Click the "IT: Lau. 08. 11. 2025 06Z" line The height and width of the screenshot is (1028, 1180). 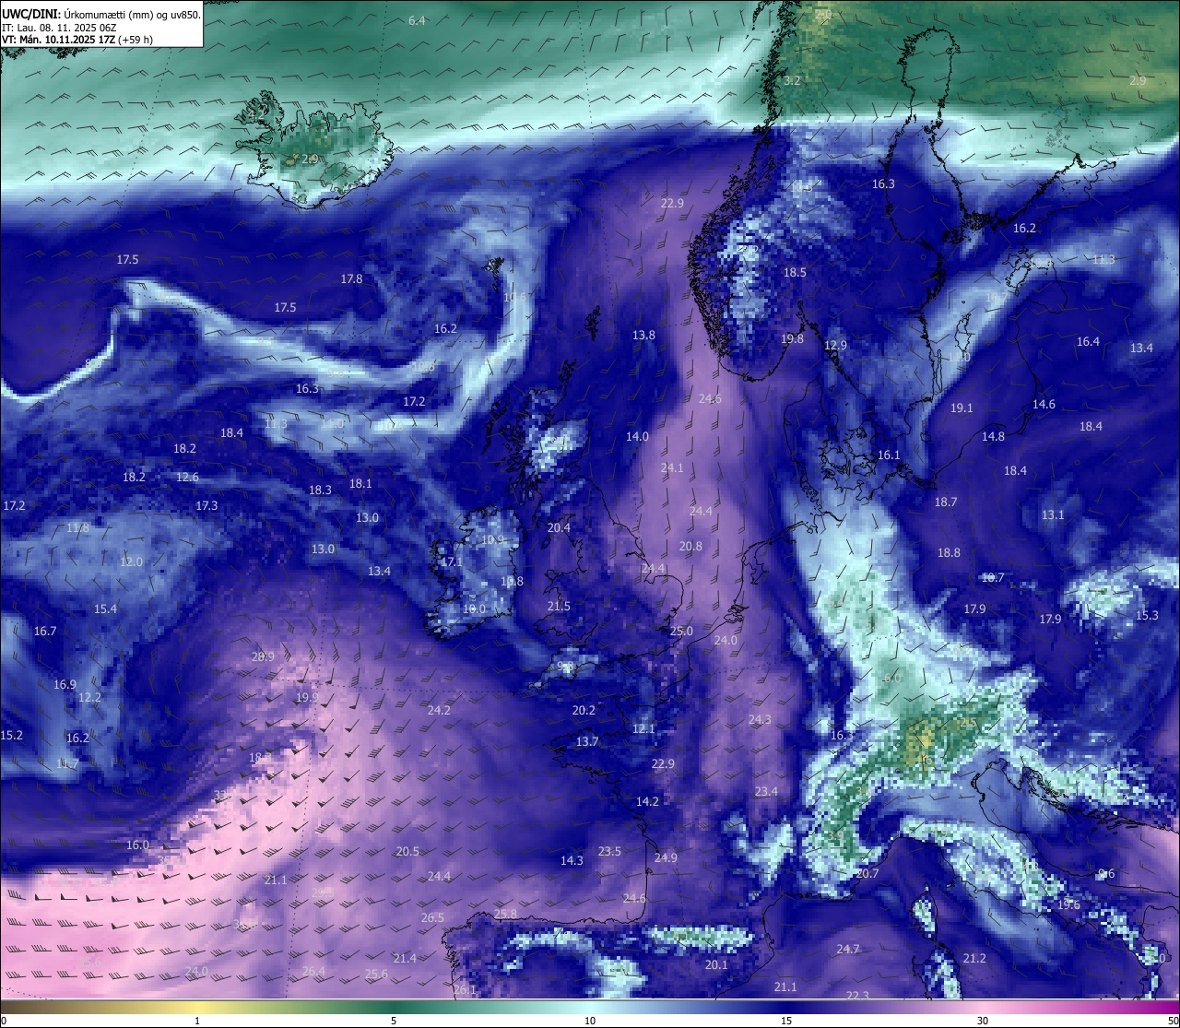60,28
